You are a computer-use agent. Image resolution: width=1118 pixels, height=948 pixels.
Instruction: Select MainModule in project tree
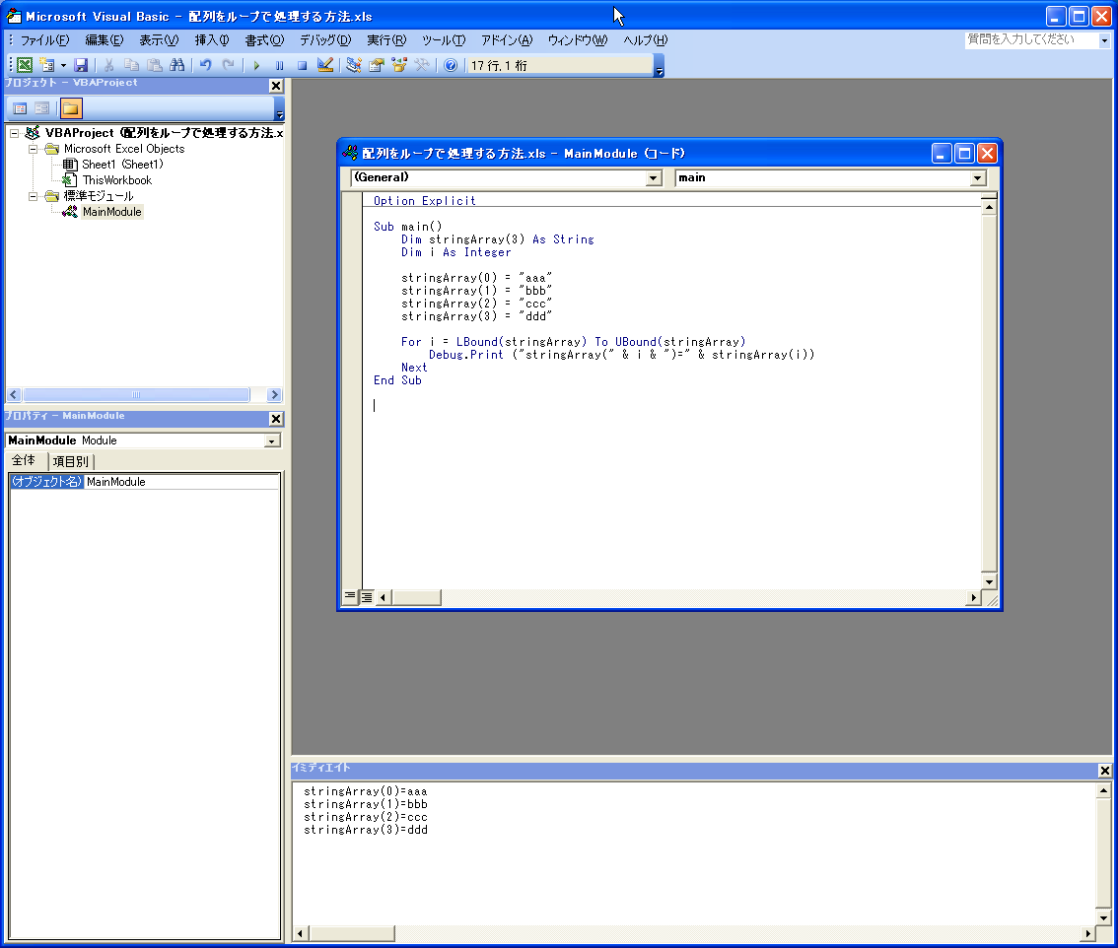click(112, 212)
